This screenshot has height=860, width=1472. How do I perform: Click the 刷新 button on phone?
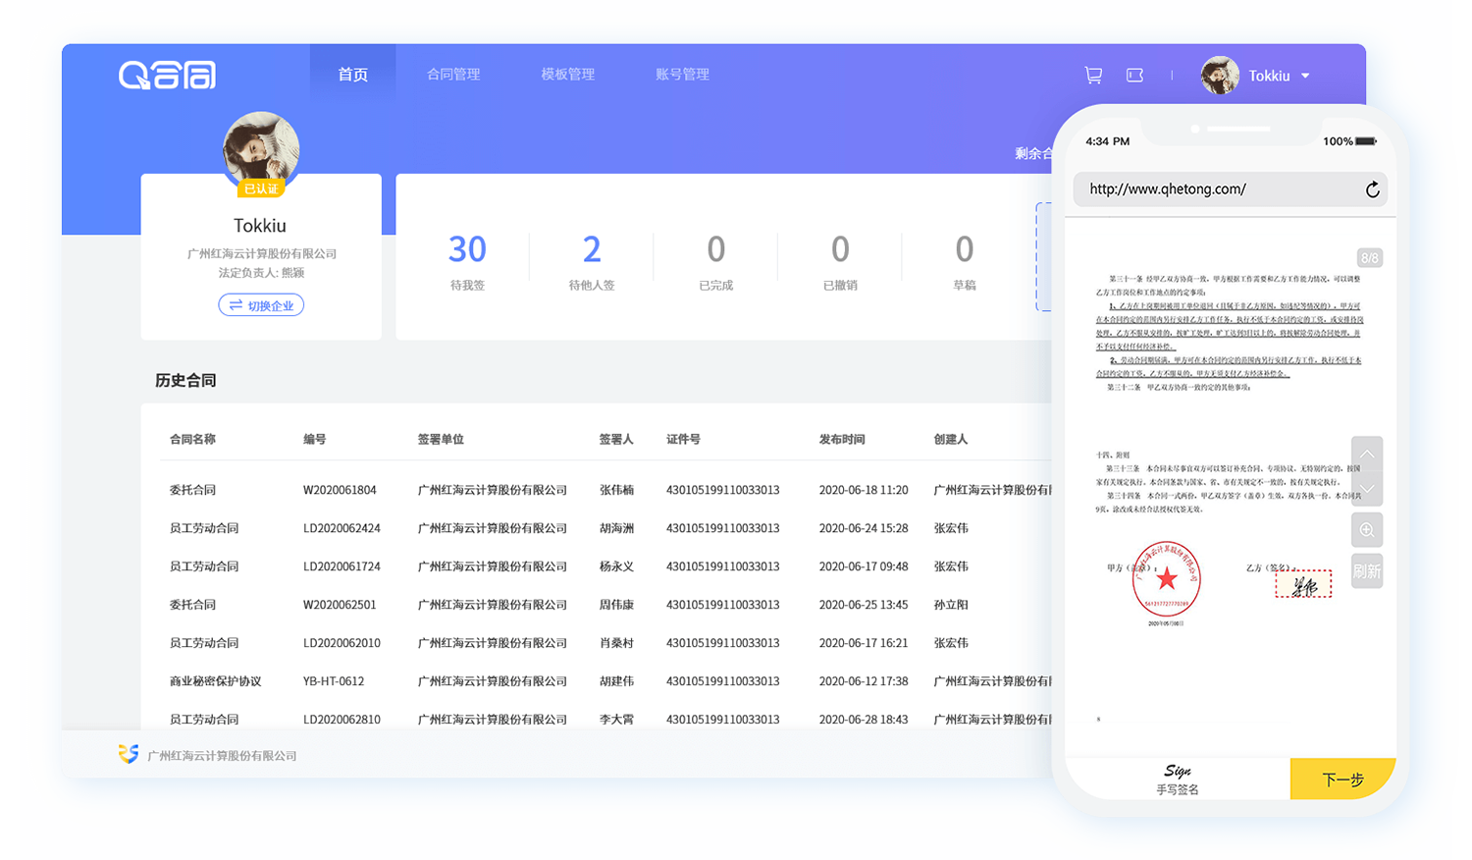[x=1367, y=571]
